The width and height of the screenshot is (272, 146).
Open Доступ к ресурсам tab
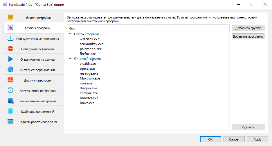pyautogui.click(x=34, y=80)
